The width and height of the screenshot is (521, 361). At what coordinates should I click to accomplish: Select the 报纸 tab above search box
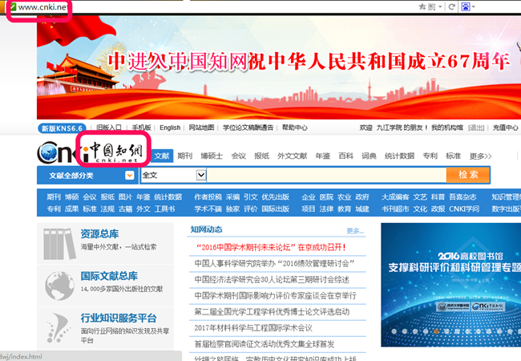[262, 156]
